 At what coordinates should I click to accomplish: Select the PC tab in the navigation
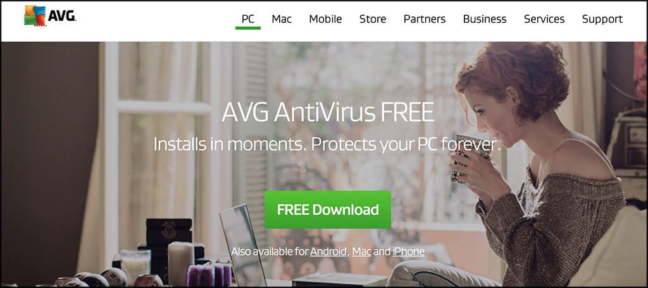[248, 19]
